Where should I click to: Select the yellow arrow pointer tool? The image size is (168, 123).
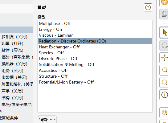(164, 33)
